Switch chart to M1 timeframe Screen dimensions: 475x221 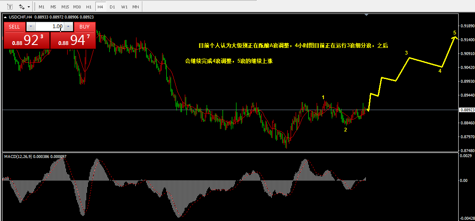coord(42,6)
